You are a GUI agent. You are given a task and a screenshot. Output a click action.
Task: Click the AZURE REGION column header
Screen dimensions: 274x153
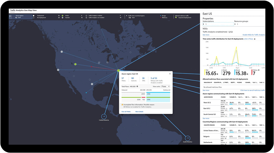pyautogui.click(x=208, y=97)
